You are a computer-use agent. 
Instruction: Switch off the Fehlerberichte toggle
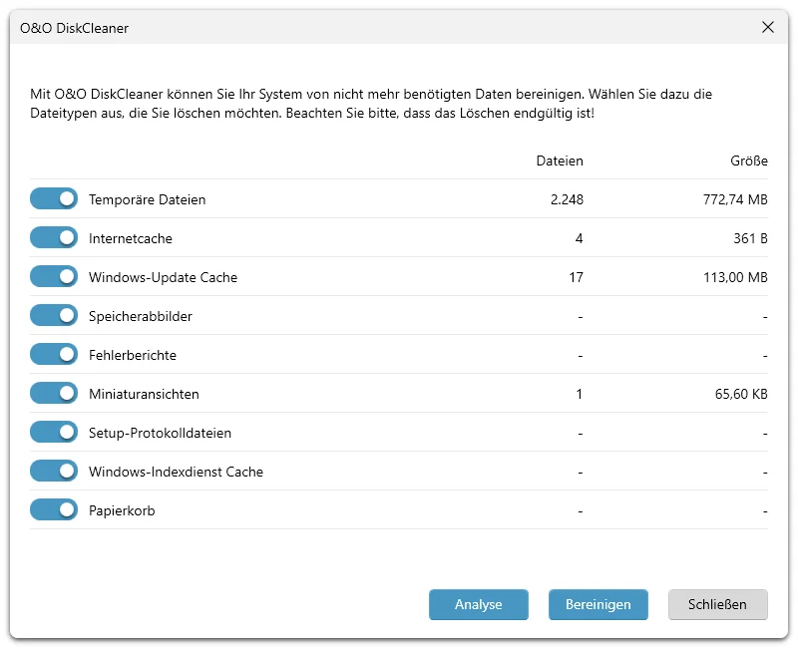pos(53,354)
